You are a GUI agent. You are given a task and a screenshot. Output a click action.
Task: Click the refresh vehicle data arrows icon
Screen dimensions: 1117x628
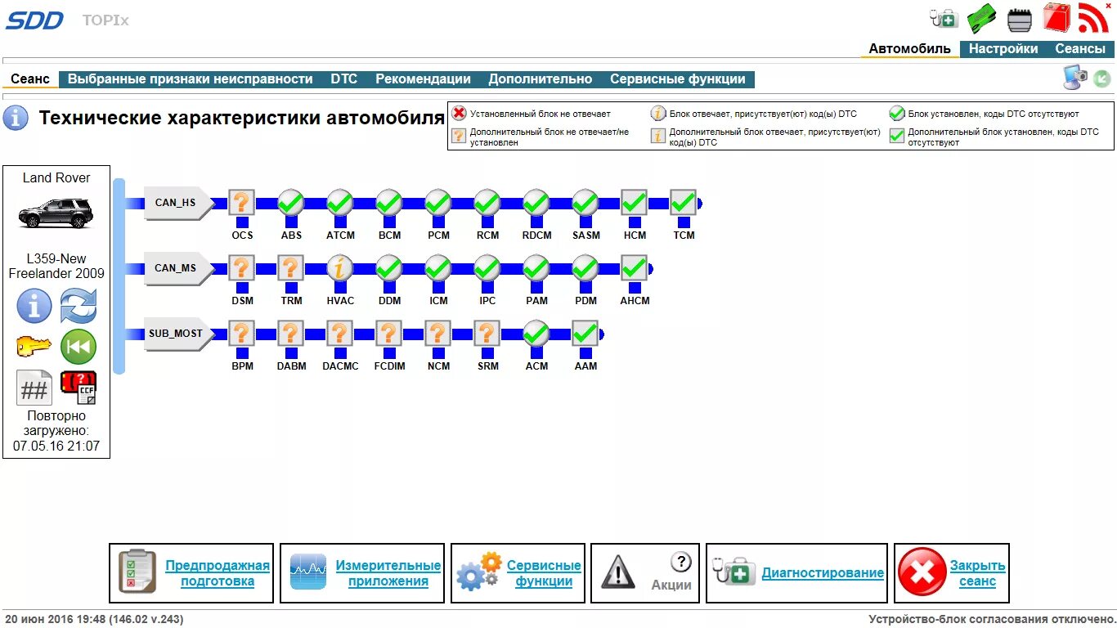pos(79,306)
